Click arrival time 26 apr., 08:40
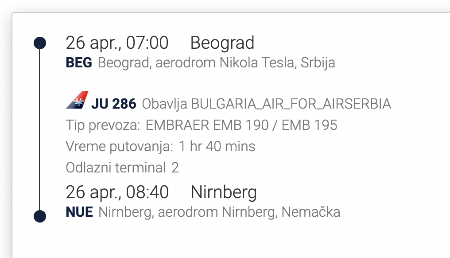Image resolution: width=450 pixels, height=258 pixels. tap(117, 192)
